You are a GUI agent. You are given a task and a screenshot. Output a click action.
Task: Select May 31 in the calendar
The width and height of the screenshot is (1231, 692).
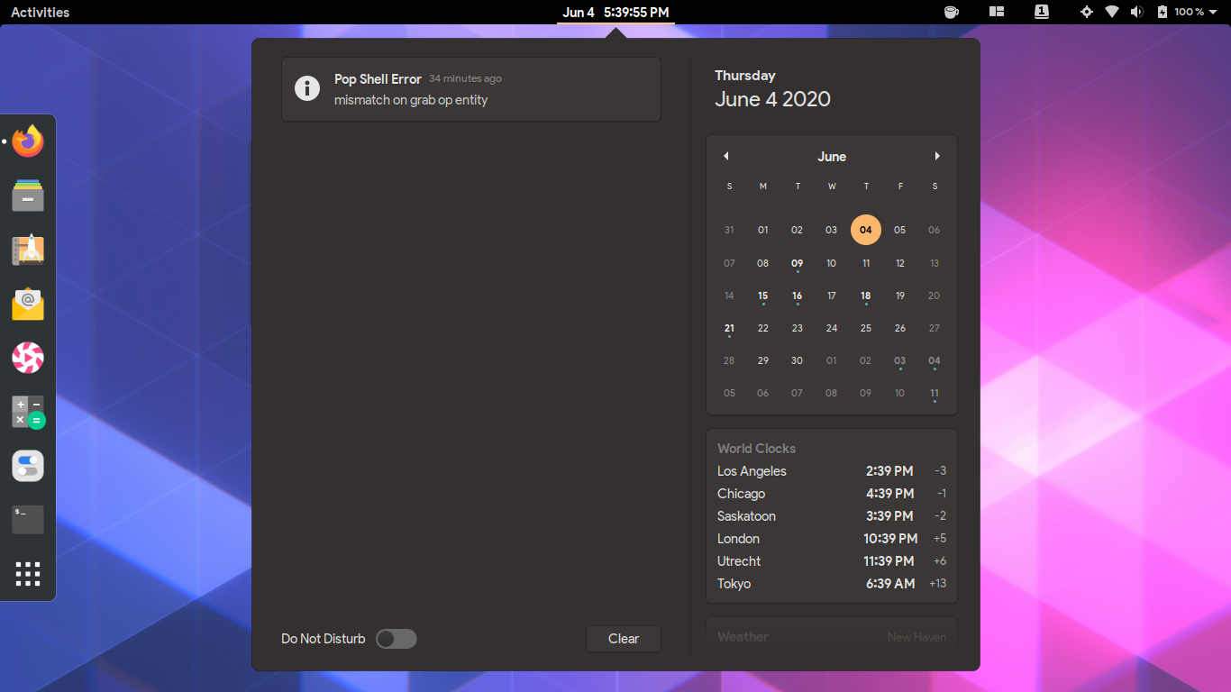pos(729,230)
